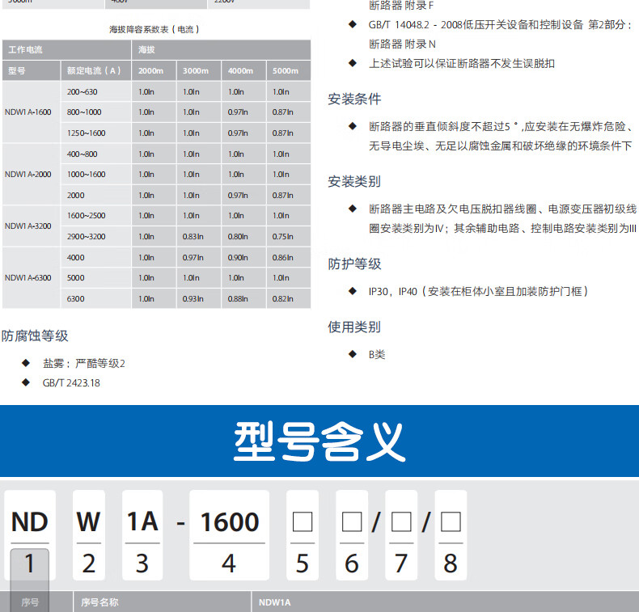Check the empty square above number 8
Image resolution: width=639 pixels, height=612 pixels.
coord(451,521)
